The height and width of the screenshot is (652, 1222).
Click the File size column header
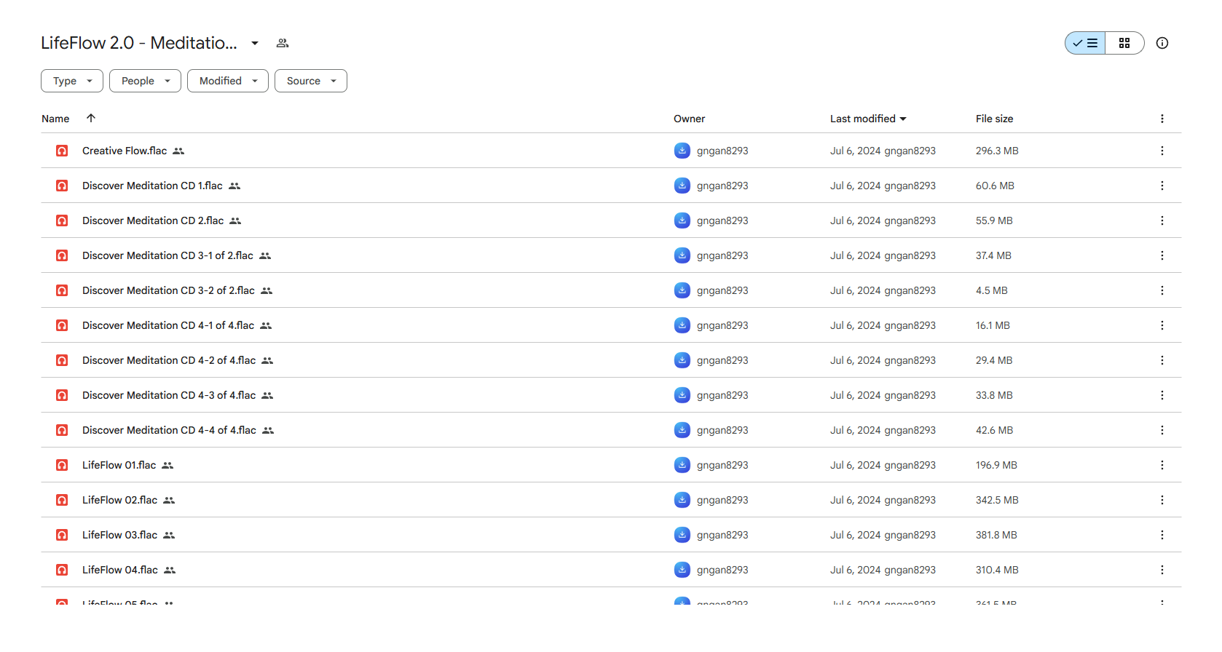click(x=994, y=119)
